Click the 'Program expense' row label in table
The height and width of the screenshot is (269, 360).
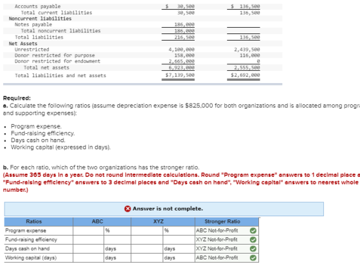pos(26,230)
